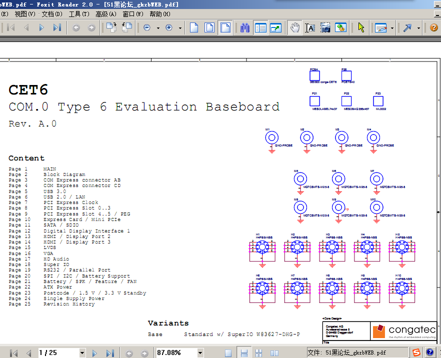This screenshot has height=358, width=441.
Task: Open zoom in dropdown arrow
Action: [180, 28]
